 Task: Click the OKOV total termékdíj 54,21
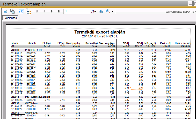coord(187,103)
